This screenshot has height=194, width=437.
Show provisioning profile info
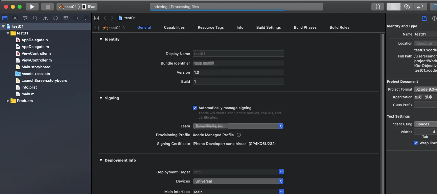click(x=239, y=135)
